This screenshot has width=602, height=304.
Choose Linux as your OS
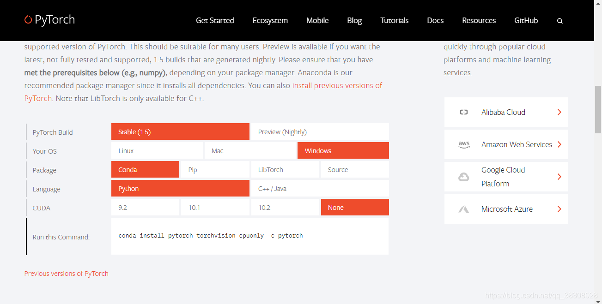[157, 150]
